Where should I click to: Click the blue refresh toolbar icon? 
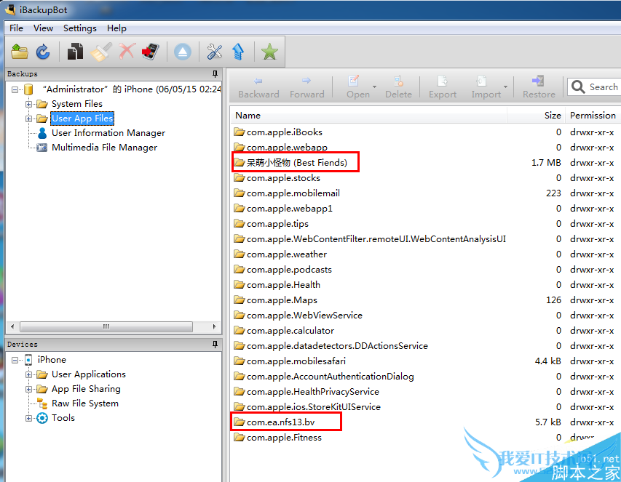43,52
